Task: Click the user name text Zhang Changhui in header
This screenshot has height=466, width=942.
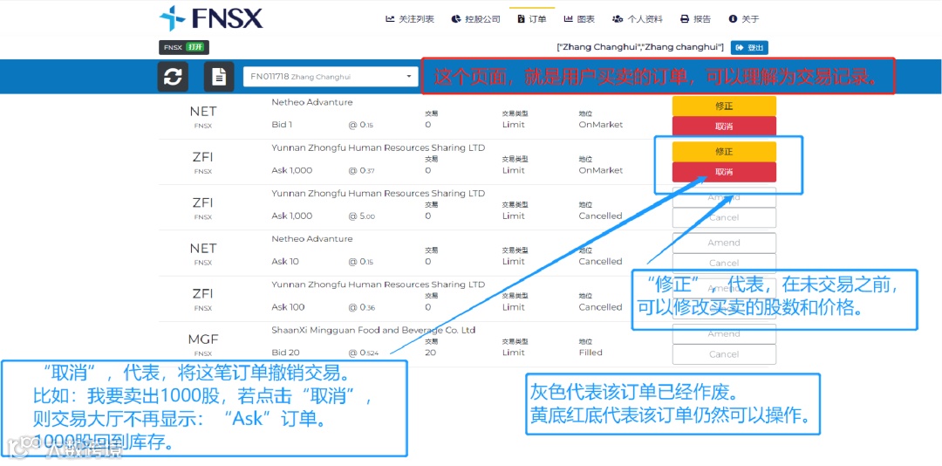Action: click(642, 47)
